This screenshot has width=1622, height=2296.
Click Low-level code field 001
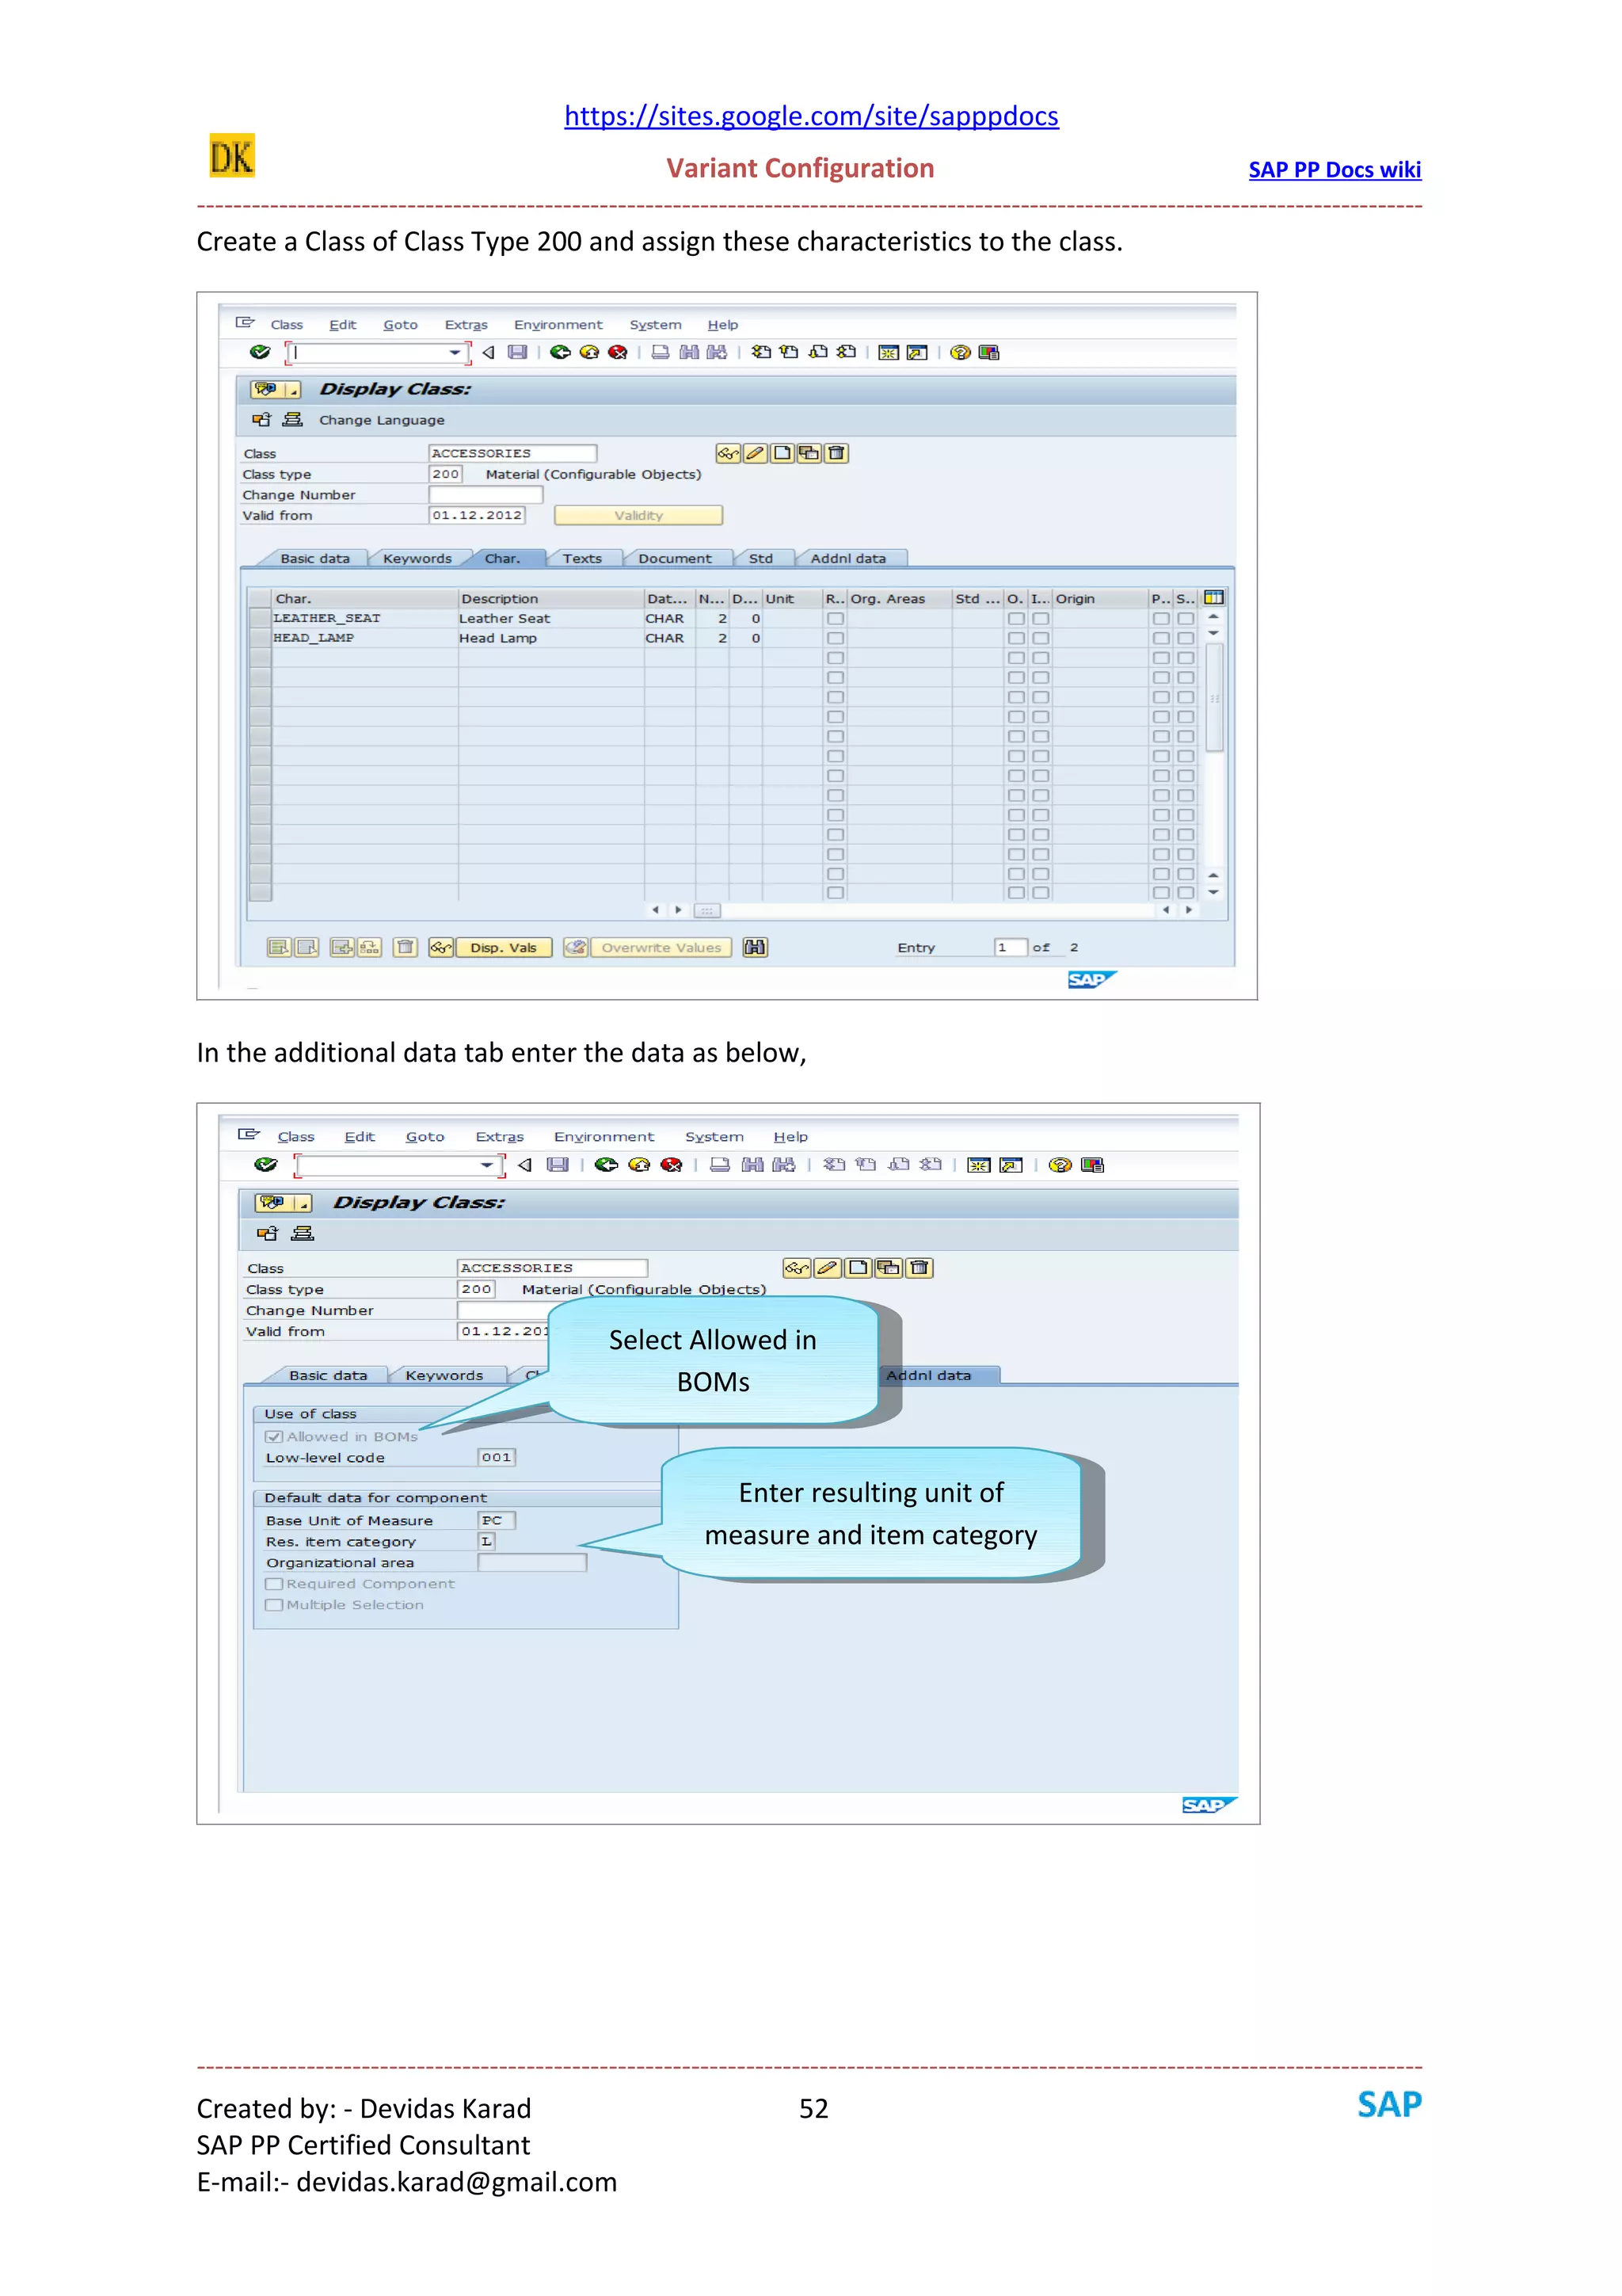497,1458
